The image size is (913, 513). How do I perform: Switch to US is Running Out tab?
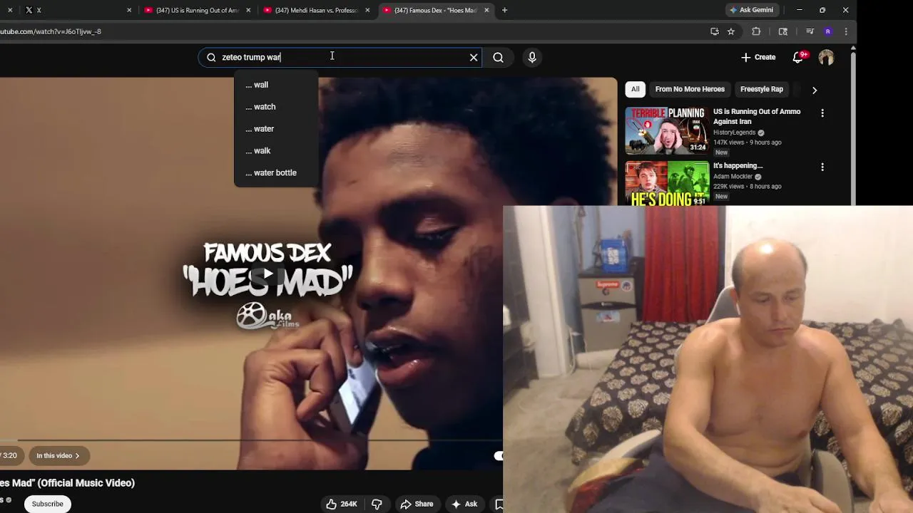click(x=196, y=10)
